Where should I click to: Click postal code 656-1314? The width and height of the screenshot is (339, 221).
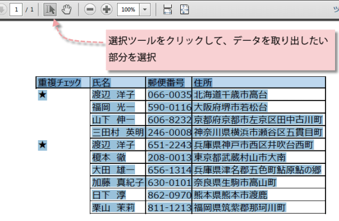(169, 170)
